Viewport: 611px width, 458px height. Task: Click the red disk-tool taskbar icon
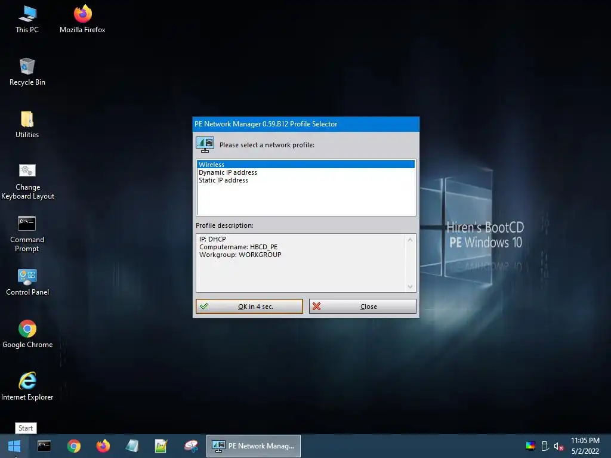(x=191, y=446)
